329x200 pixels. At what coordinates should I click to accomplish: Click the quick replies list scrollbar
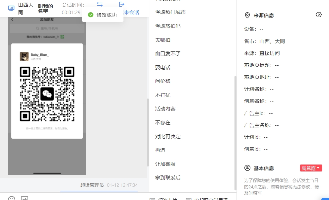(x=235, y=133)
